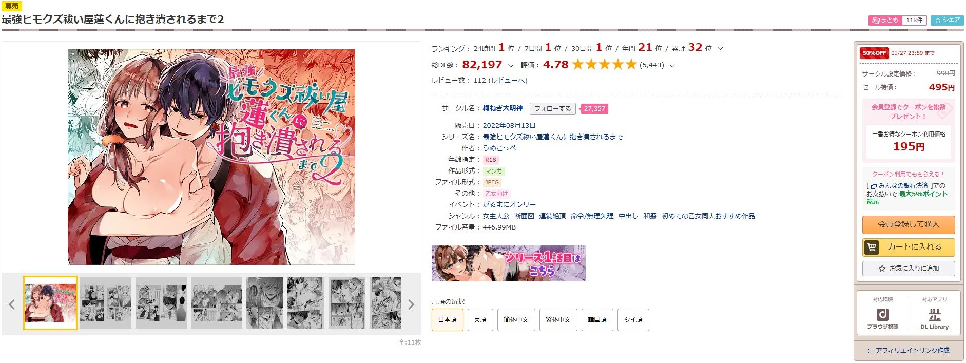Open the R18 age rating tag
This screenshot has height=363, width=966.
pyautogui.click(x=491, y=160)
